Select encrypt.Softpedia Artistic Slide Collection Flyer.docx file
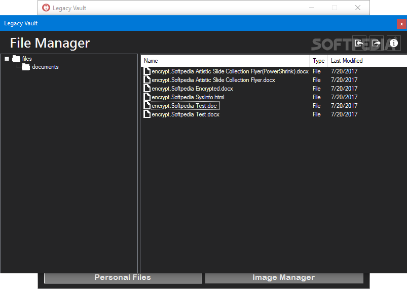 [x=213, y=80]
